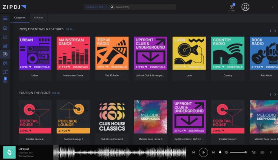Screen dimensions: 278x160
Task: Open the Urban essentials pack
Action: tap(35, 53)
